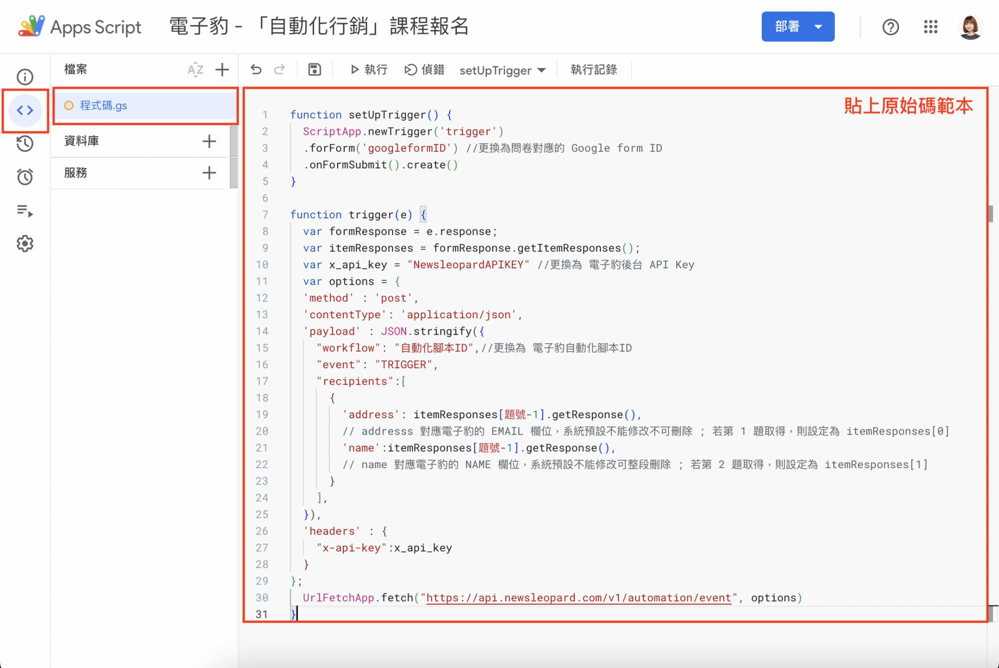The width and height of the screenshot is (999, 668).
Task: Open the help question mark icon
Action: pos(891,27)
